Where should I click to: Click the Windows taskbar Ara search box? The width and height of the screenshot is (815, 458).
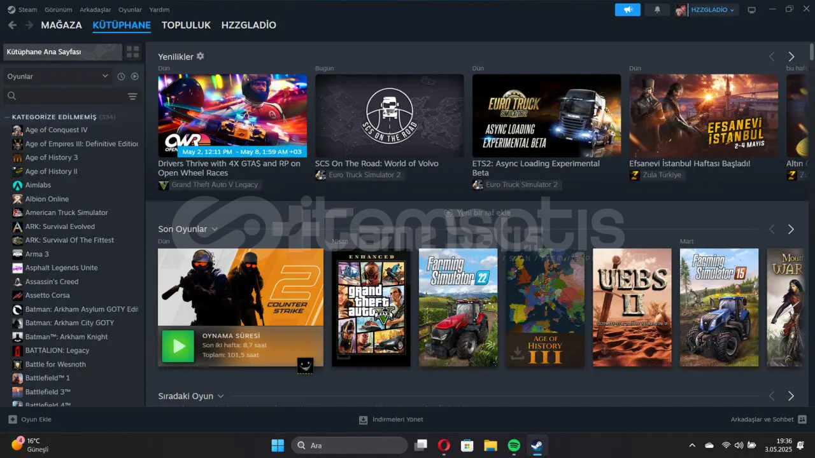[350, 445]
